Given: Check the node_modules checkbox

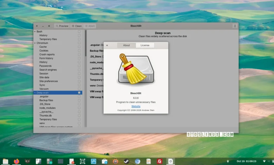Looking at the screenshot, I should pyautogui.click(x=79, y=108).
